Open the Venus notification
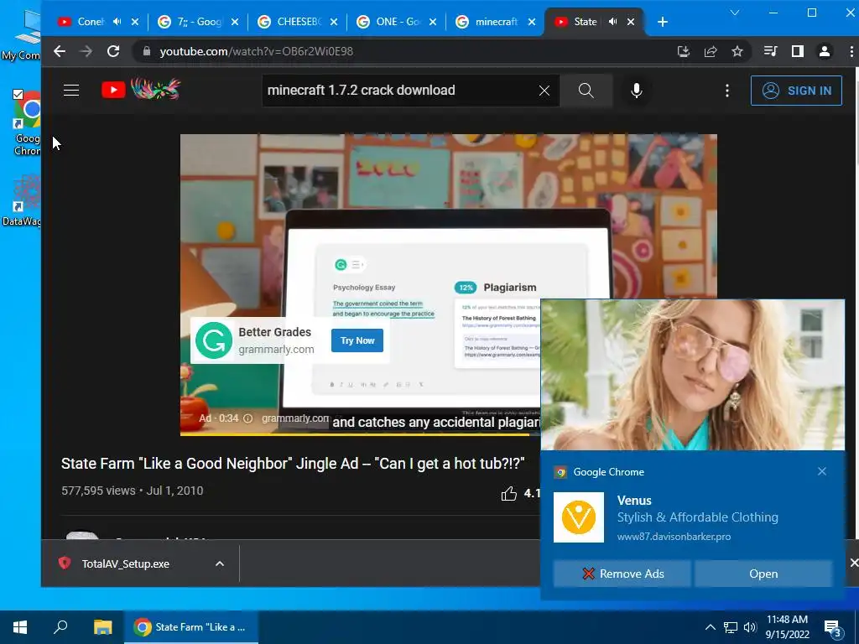 (763, 574)
